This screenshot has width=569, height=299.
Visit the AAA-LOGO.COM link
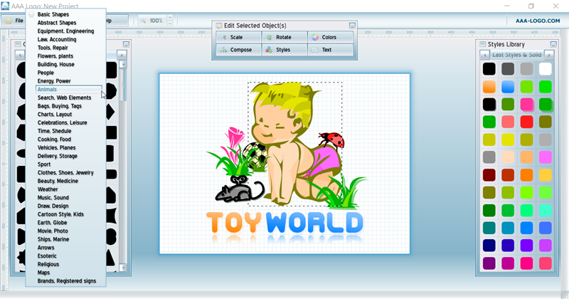[538, 21]
